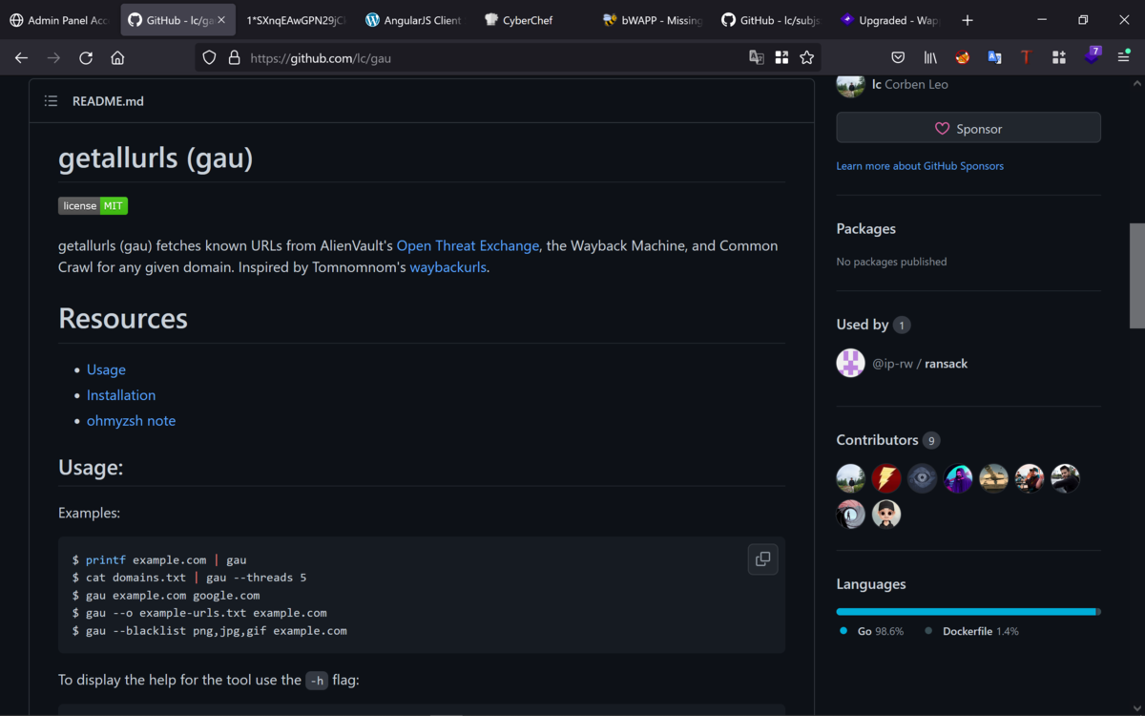The image size is (1145, 716).
Task: Switch to the Upgraded - Wappalyzer tab
Action: (x=889, y=20)
